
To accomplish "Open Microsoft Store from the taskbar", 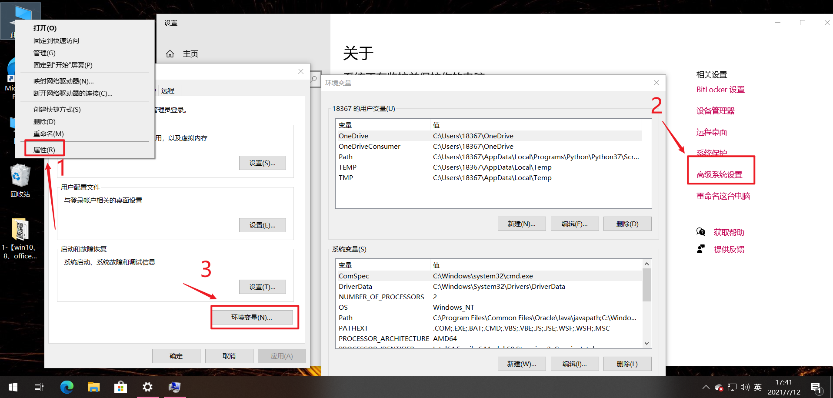I will pos(120,387).
